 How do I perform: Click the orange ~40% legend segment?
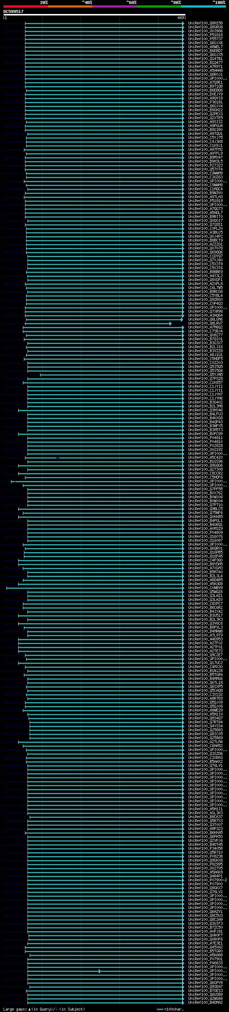[x=70, y=6]
